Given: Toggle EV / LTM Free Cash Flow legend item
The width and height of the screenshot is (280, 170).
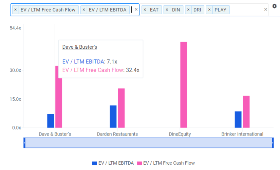Looking at the screenshot, I should [x=166, y=163].
